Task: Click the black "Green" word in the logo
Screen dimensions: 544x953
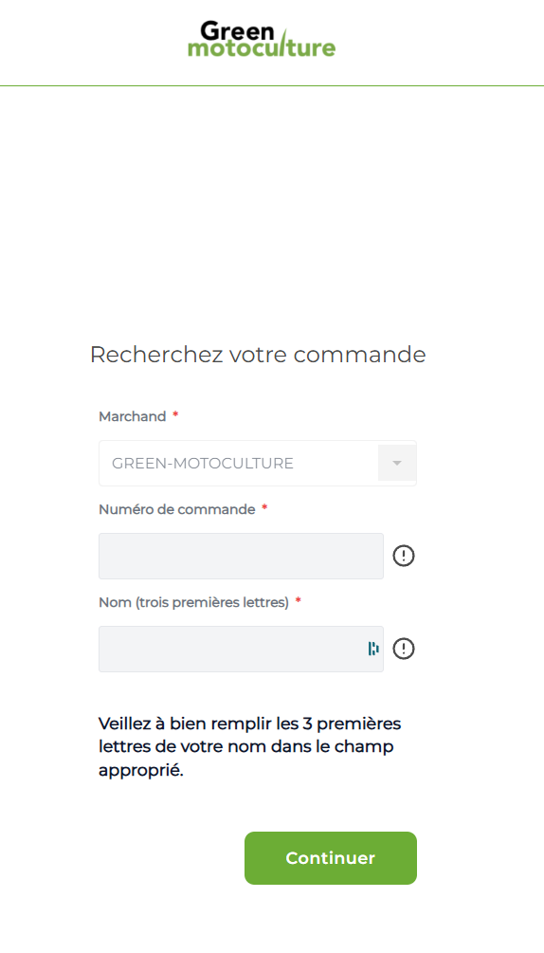Action: click(238, 31)
